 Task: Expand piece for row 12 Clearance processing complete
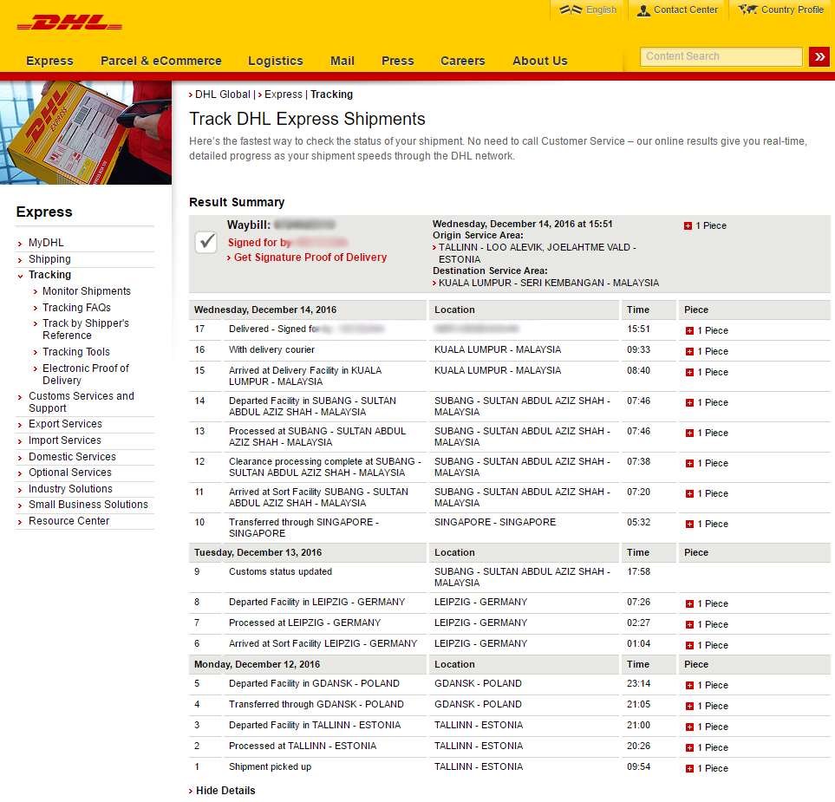[689, 463]
